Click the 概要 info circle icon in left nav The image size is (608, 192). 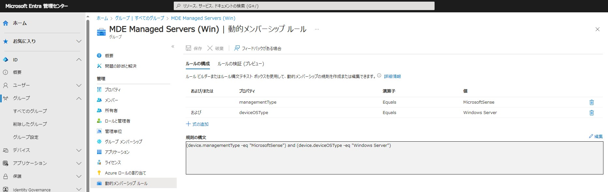6,72
